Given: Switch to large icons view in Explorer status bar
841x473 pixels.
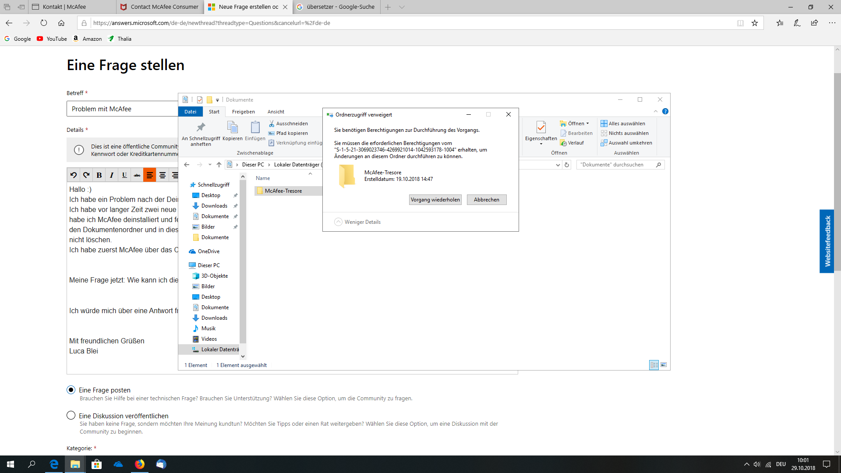Looking at the screenshot, I should [664, 365].
